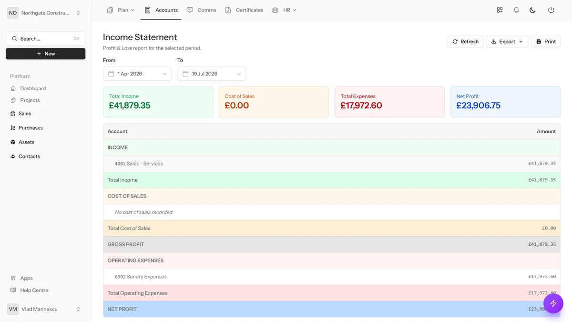Click the notifications bell icon
Image resolution: width=572 pixels, height=322 pixels.
click(516, 10)
